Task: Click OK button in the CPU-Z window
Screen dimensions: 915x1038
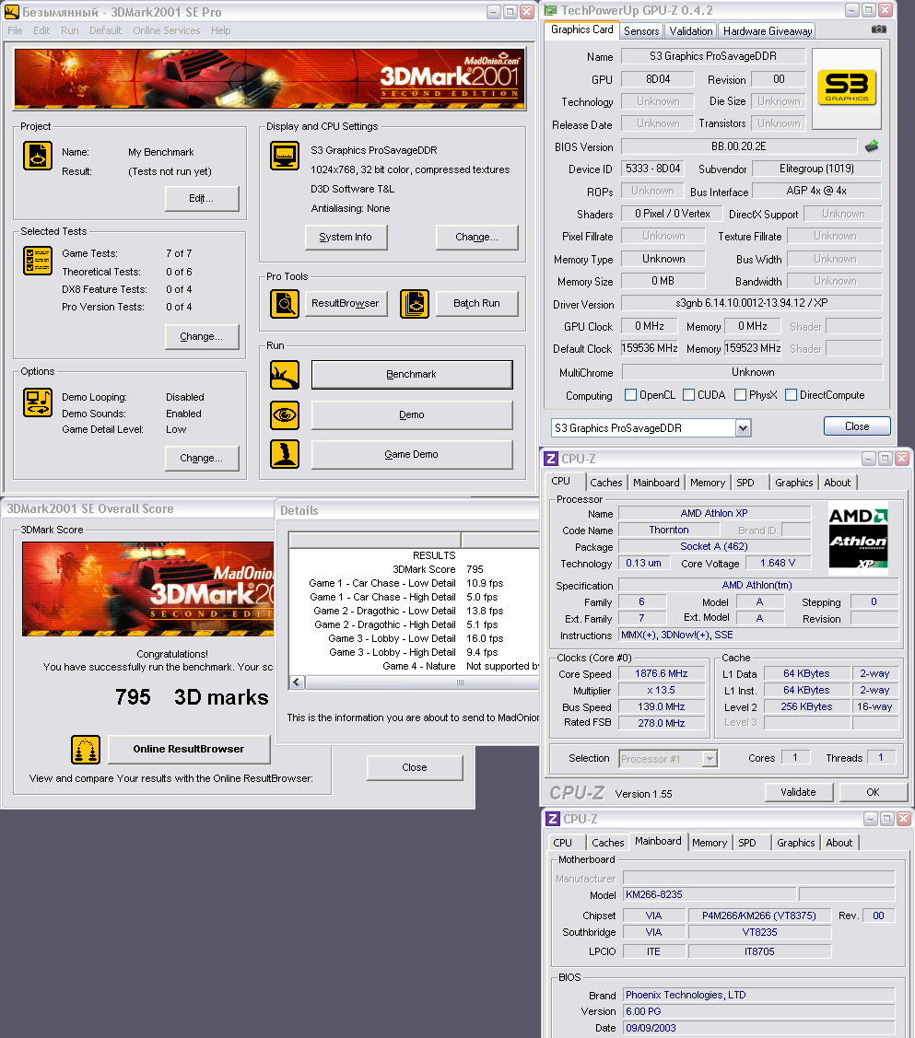Action: coord(873,792)
